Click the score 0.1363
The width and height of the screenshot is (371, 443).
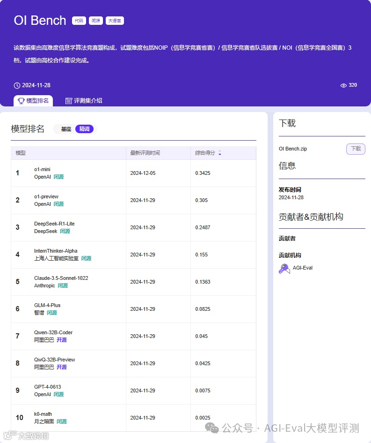[203, 282]
